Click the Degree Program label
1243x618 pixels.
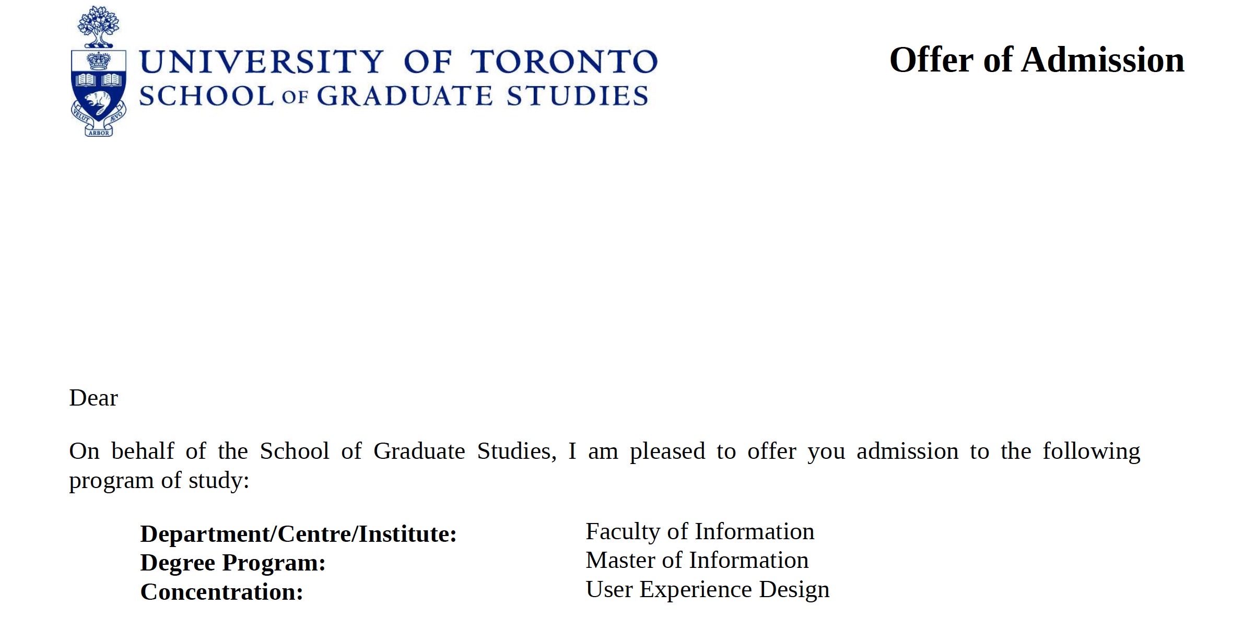(233, 563)
